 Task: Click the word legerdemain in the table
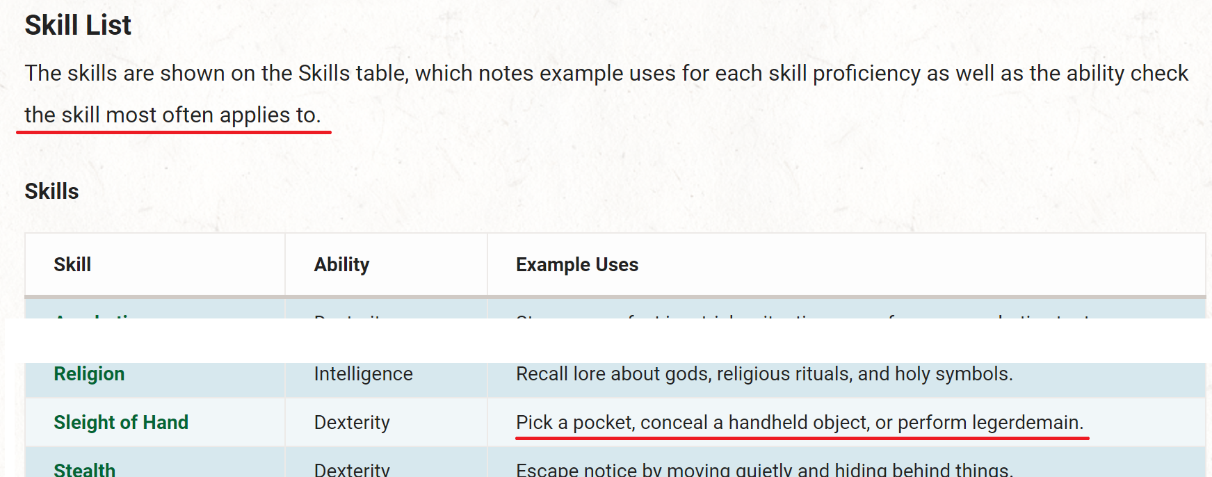tap(1028, 423)
